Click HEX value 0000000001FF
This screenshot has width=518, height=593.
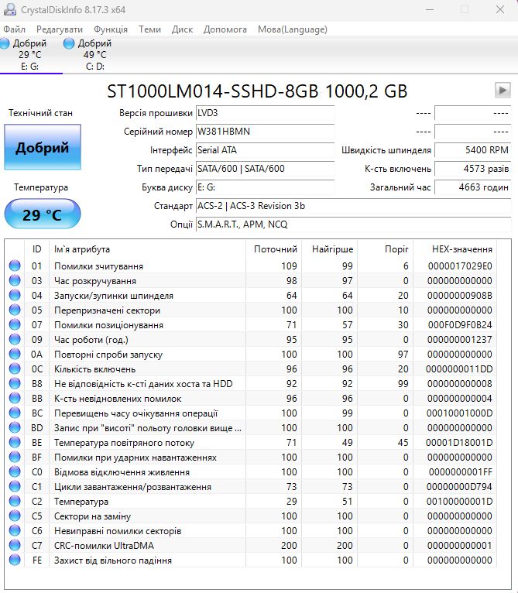(461, 472)
